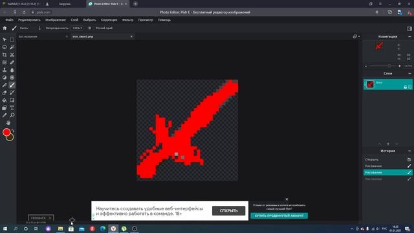The image size is (414, 233).
Task: Open the Файл menu
Action: [x=9, y=20]
